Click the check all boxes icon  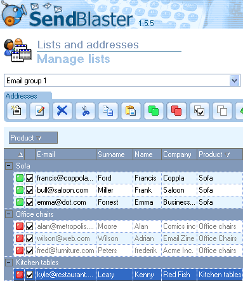(199, 111)
